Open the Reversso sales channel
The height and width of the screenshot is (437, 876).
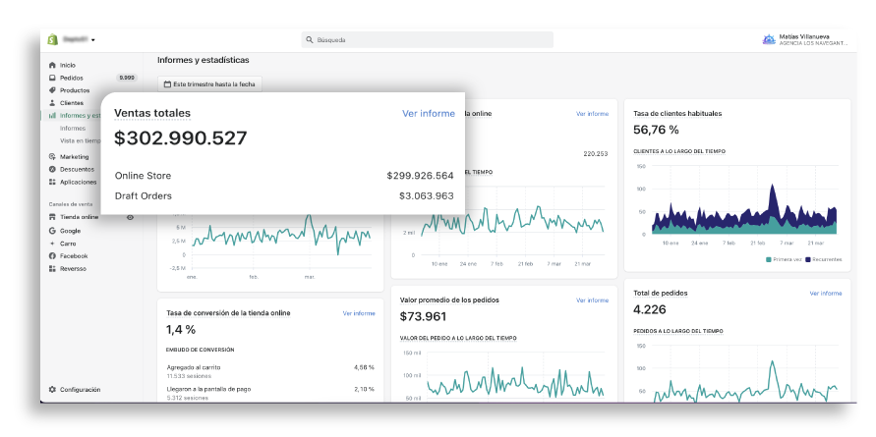[73, 268]
